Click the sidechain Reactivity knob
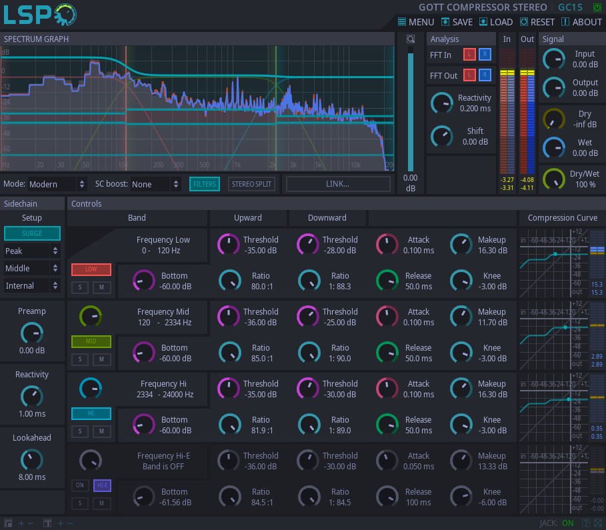 pos(32,396)
